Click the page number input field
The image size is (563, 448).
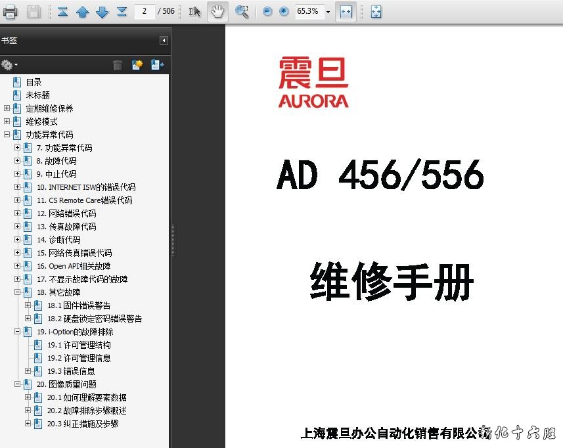coord(145,11)
